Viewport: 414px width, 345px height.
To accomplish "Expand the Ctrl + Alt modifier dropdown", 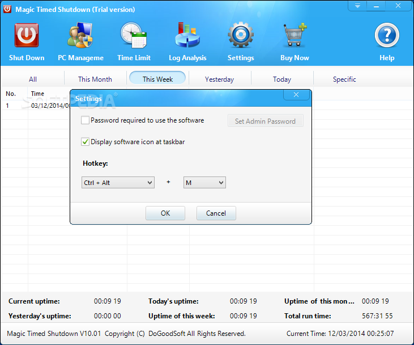I will 118,183.
